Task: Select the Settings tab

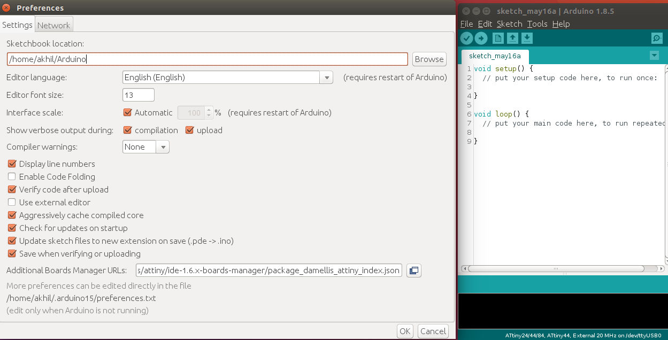Action: coord(18,25)
